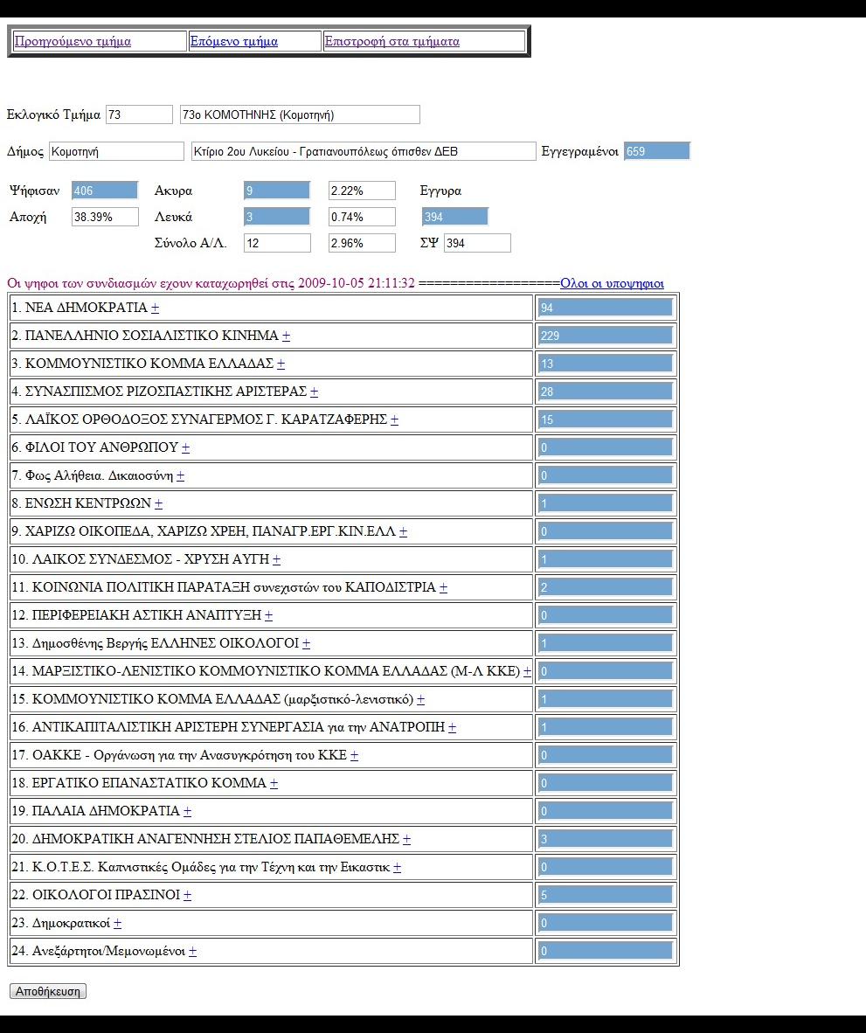Click ΧΡΥΣΗ ΑΥΓΗ votes field
This screenshot has height=1033, width=866.
point(606,560)
